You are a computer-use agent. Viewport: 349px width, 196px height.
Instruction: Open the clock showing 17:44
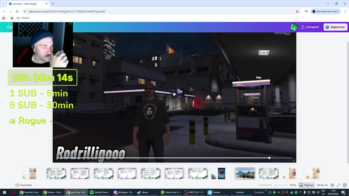pos(333,192)
